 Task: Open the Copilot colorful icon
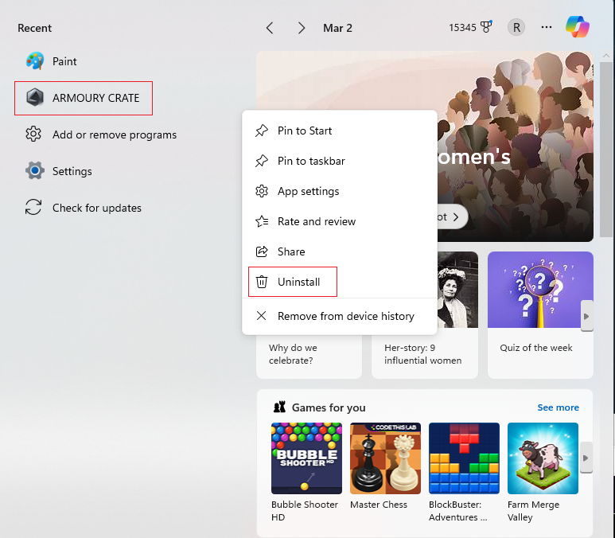pos(578,27)
